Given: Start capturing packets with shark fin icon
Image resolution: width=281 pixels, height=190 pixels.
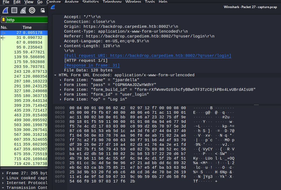Looking at the screenshot, I should coord(5,11).
